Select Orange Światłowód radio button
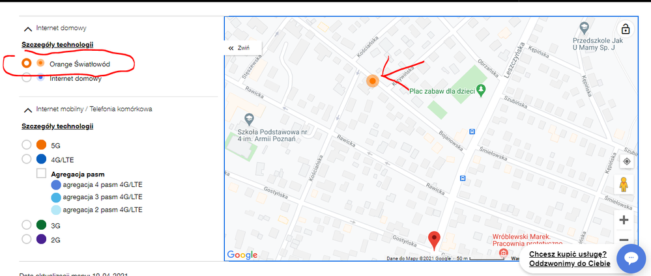651x276 pixels. [x=27, y=64]
